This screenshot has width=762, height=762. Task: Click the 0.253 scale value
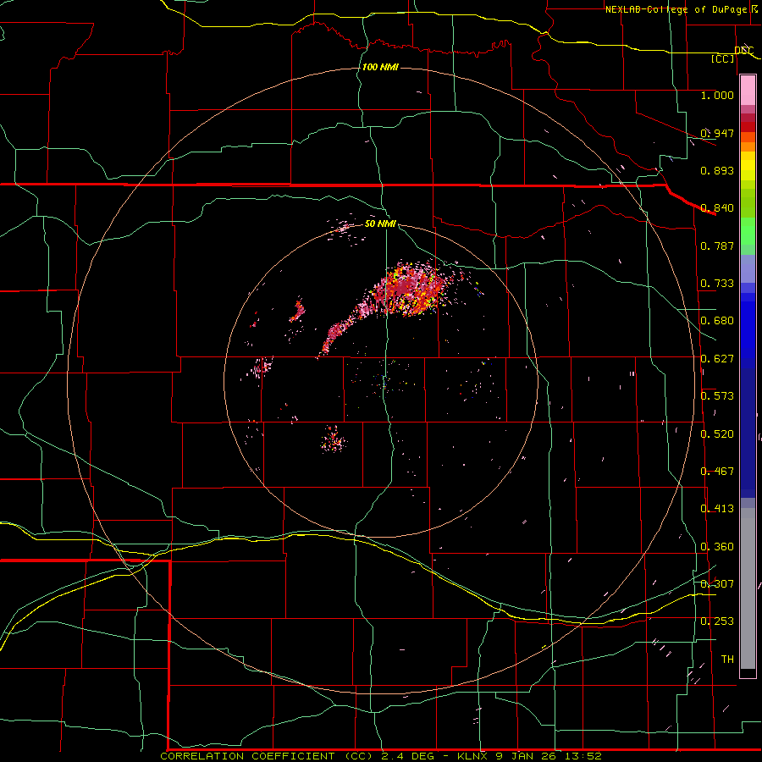point(717,621)
